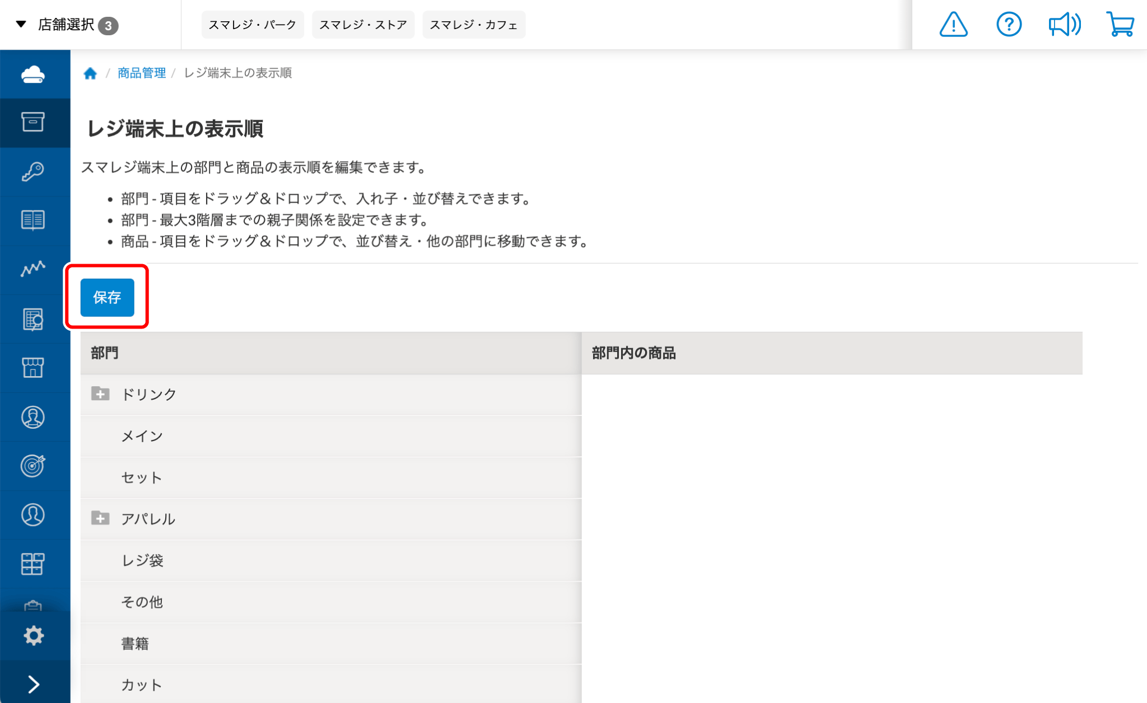The width and height of the screenshot is (1147, 703).
Task: Open the help question mark icon
Action: (x=1009, y=25)
